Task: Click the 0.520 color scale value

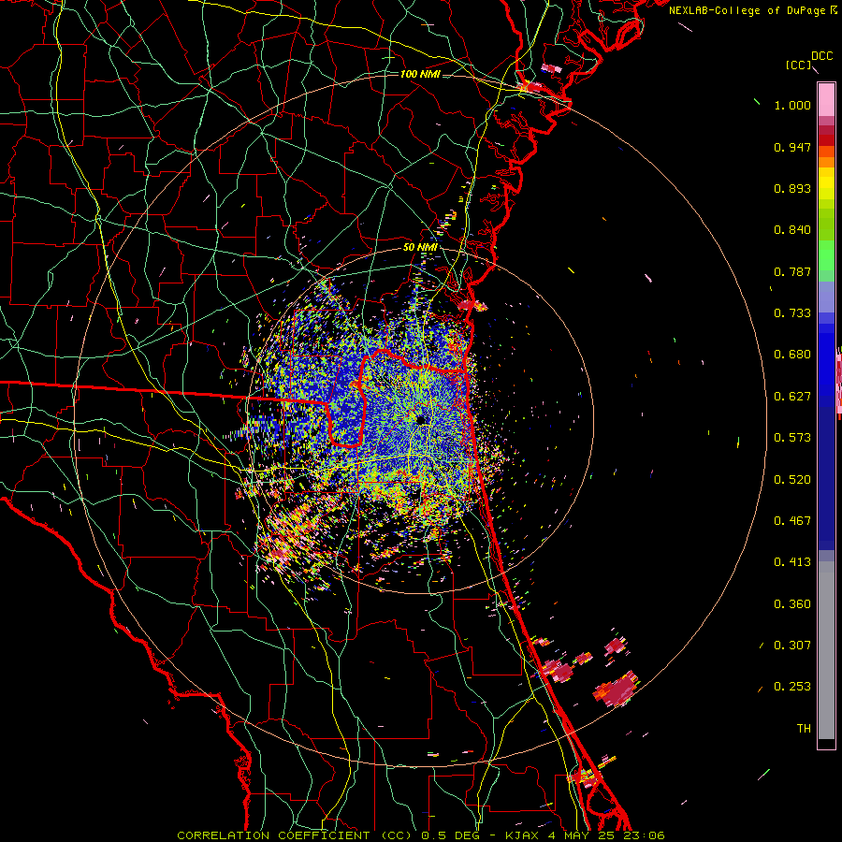Action: coord(792,480)
